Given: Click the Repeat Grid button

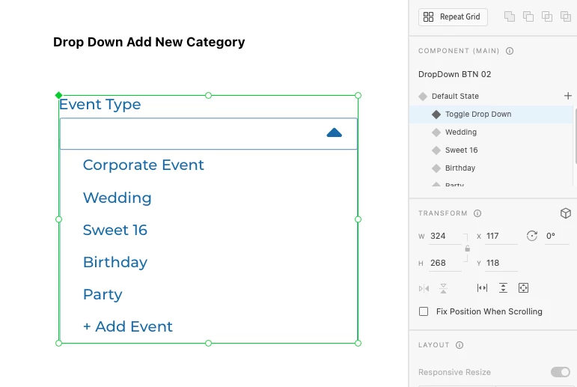Looking at the screenshot, I should click(x=453, y=16).
